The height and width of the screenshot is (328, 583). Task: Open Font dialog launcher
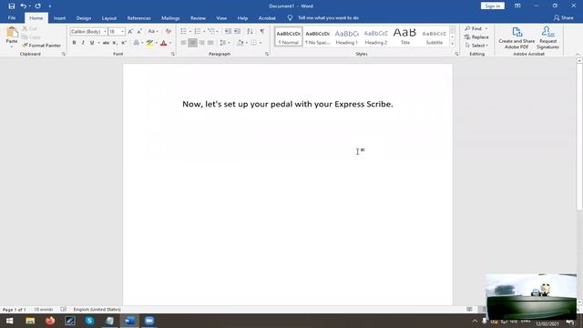[x=173, y=55]
